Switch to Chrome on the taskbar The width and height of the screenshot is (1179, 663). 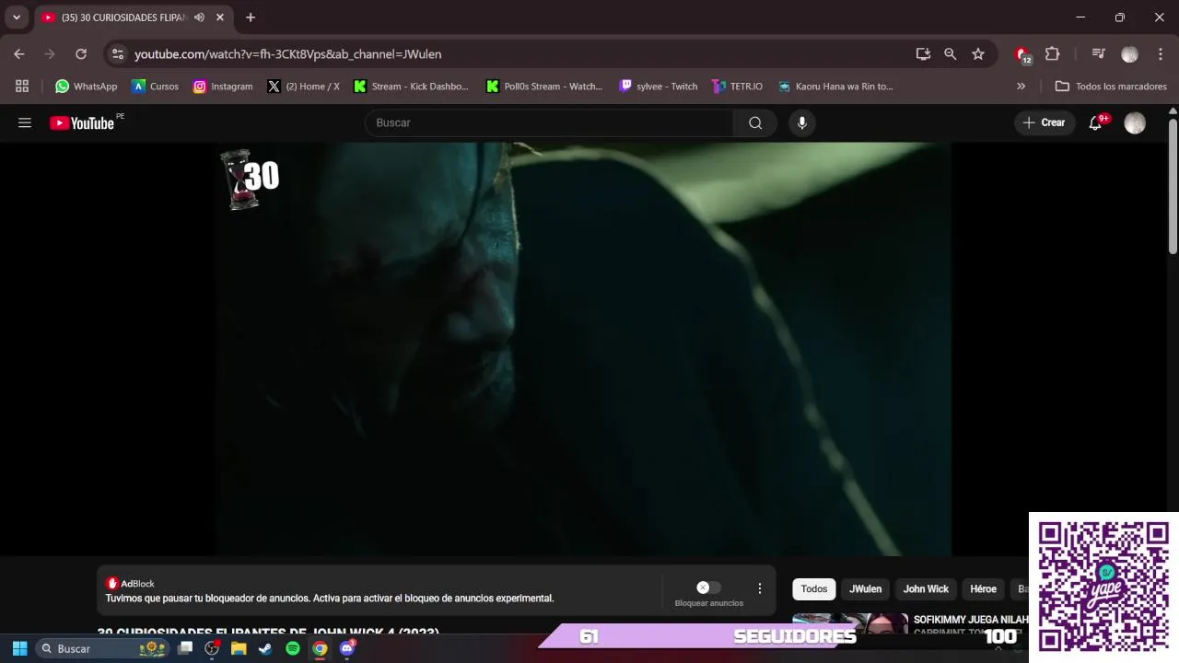click(320, 648)
